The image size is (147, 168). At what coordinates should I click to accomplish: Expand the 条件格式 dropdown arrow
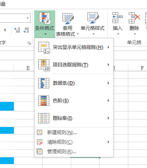tap(45, 34)
